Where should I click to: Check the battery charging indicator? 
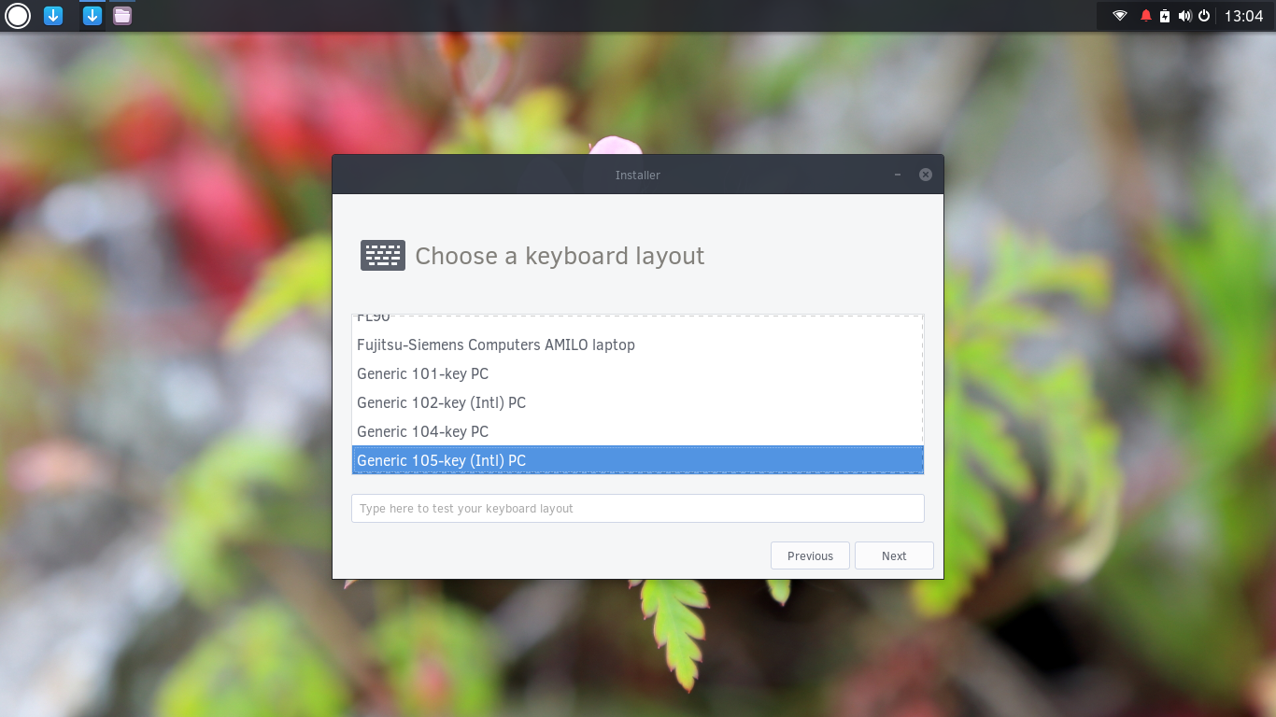point(1165,16)
